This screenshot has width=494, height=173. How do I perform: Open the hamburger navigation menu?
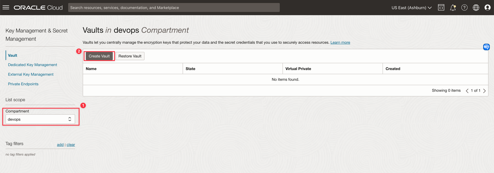coord(6,7)
